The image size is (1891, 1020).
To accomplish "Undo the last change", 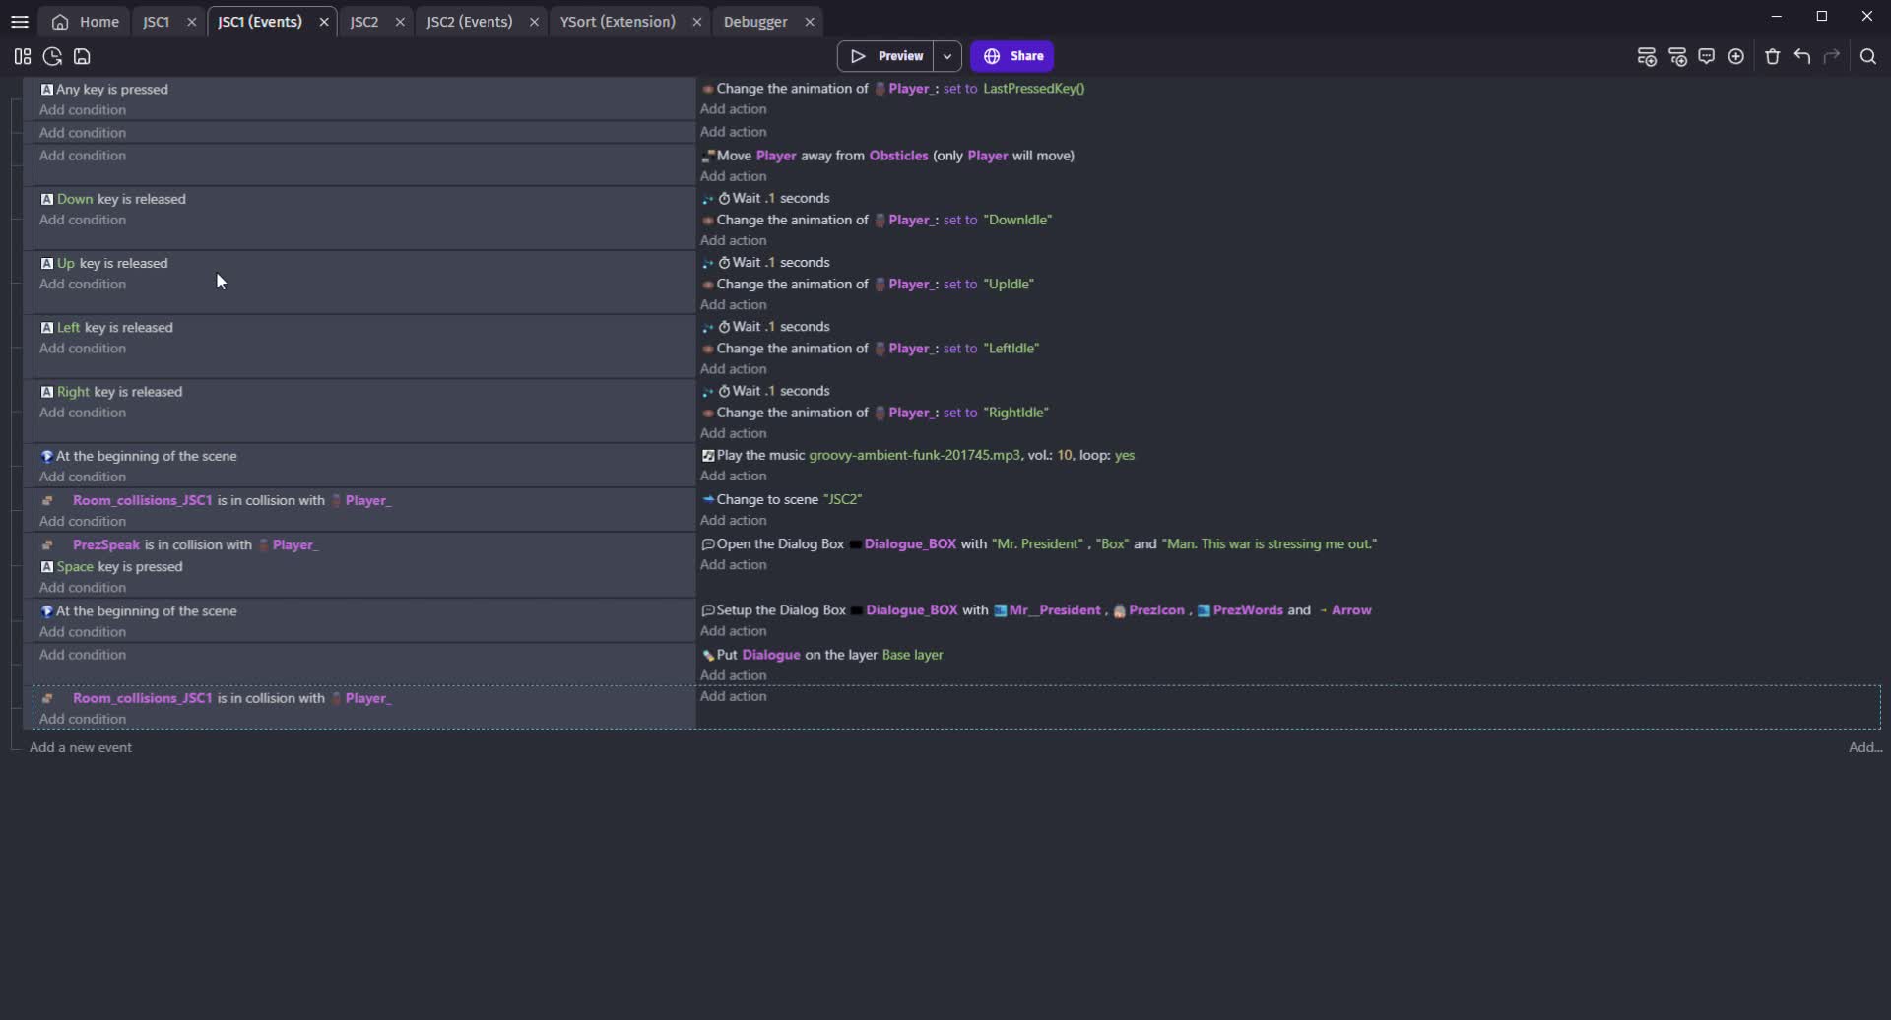I will pos(1802,56).
